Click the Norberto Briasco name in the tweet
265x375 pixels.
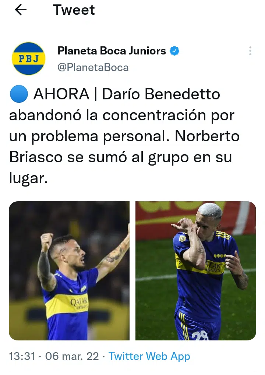pos(124,146)
